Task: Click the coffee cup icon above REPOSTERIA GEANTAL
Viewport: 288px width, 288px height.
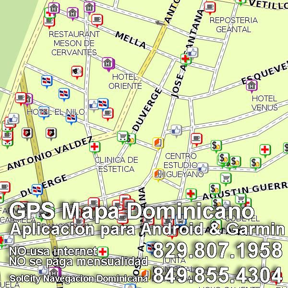Action: click(x=210, y=7)
